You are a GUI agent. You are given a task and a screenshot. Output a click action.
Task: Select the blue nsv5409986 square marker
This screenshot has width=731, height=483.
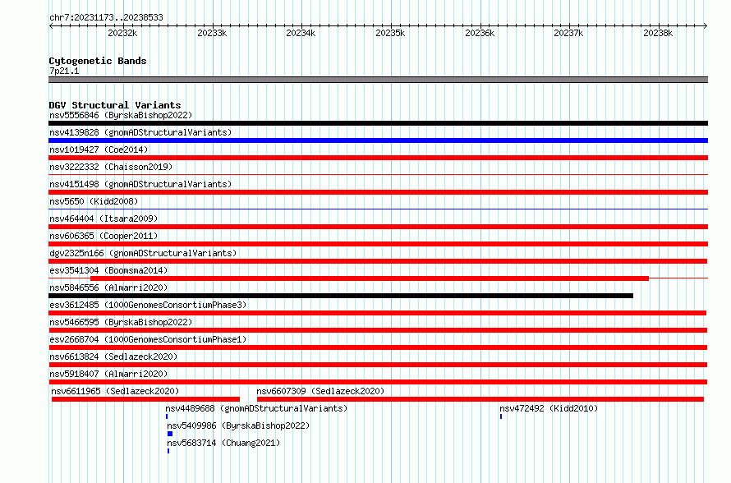pos(170,434)
